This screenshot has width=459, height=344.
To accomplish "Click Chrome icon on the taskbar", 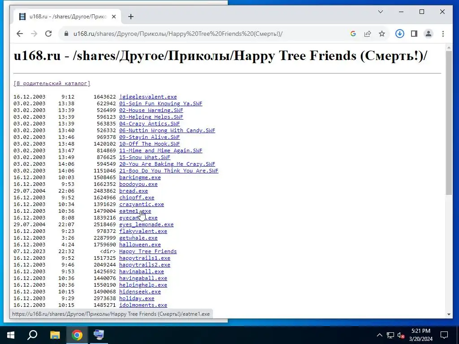I will point(77,335).
